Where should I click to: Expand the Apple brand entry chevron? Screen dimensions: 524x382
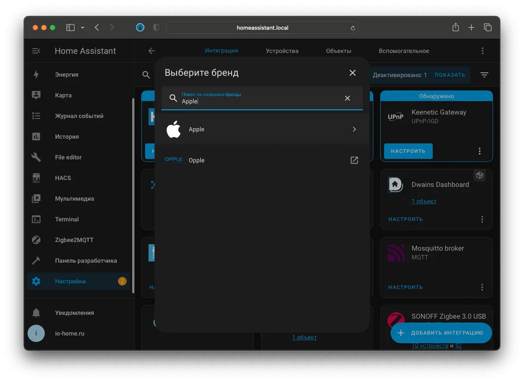click(354, 129)
